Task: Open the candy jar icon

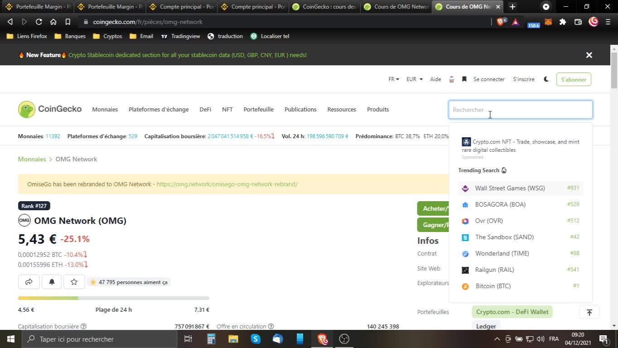Action: point(451,79)
